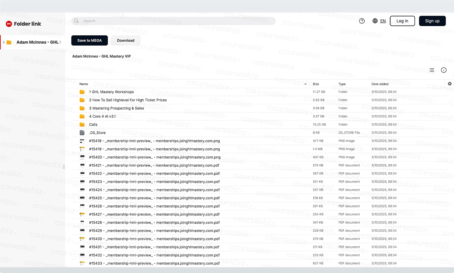Click the sidebar resize handle
The image size is (454, 273).
point(64,167)
